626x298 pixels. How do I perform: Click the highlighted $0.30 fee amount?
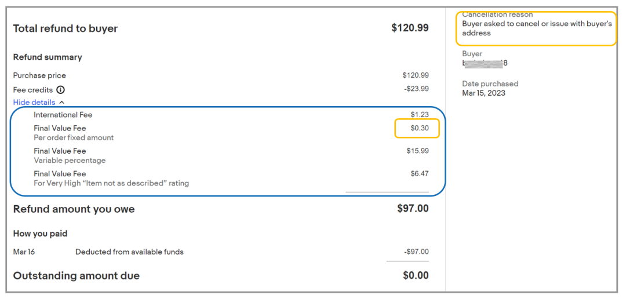pyautogui.click(x=420, y=128)
